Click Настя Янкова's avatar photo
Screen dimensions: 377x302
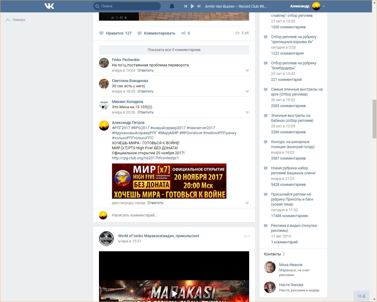[x=269, y=287]
